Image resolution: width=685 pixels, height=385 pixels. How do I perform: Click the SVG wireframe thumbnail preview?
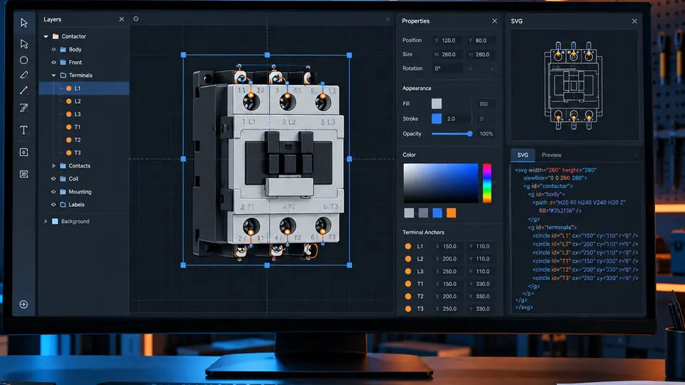[x=574, y=86]
